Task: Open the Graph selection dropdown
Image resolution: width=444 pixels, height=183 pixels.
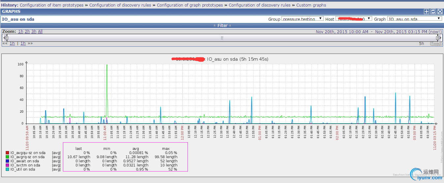Action: coord(414,19)
